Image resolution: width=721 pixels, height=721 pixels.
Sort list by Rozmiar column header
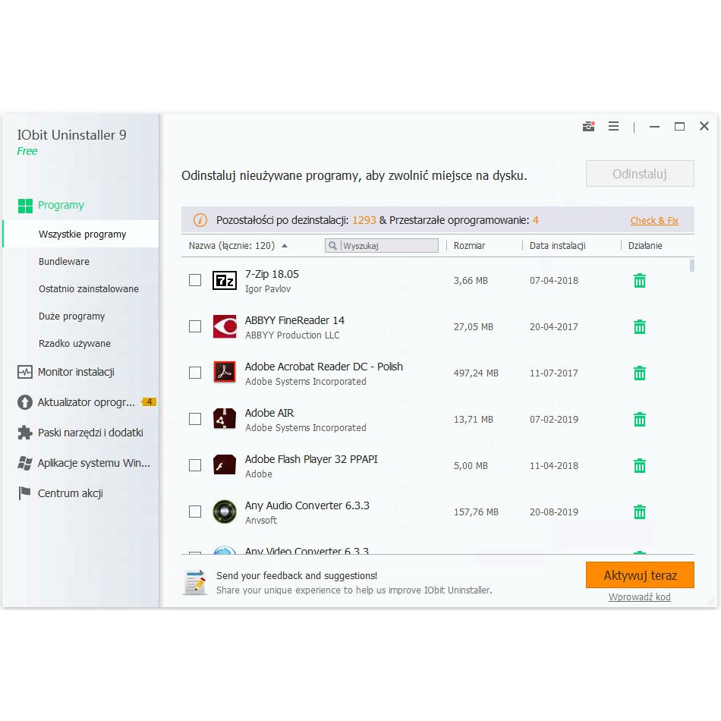pos(469,246)
